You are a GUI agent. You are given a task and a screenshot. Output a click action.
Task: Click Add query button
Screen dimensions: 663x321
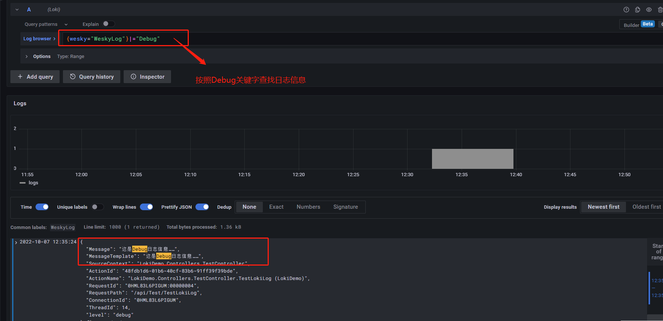click(35, 77)
